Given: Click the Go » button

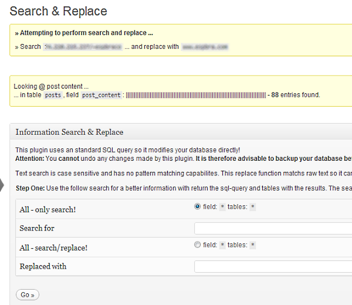Looking at the screenshot, I should (x=28, y=294).
